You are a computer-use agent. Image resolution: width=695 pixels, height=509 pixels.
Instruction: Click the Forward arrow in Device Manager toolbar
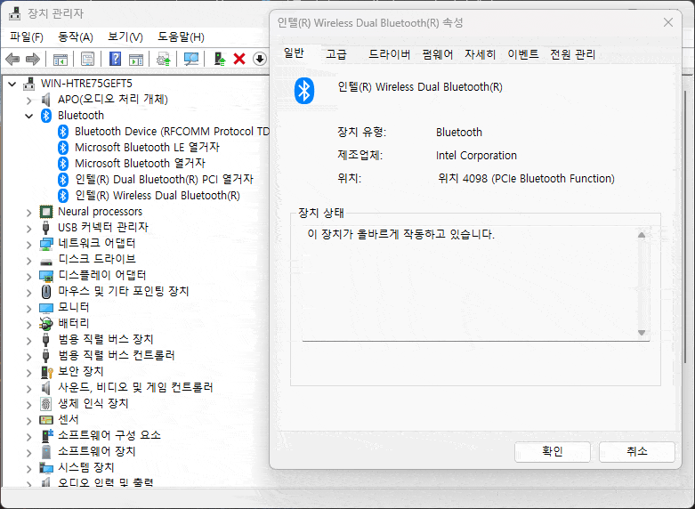click(33, 59)
